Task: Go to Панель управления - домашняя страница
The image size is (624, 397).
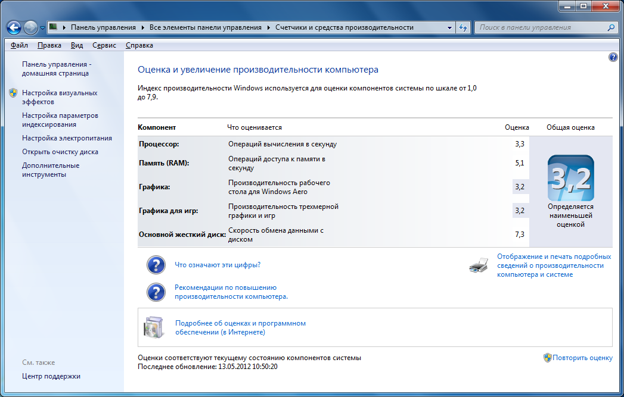Action: [57, 69]
